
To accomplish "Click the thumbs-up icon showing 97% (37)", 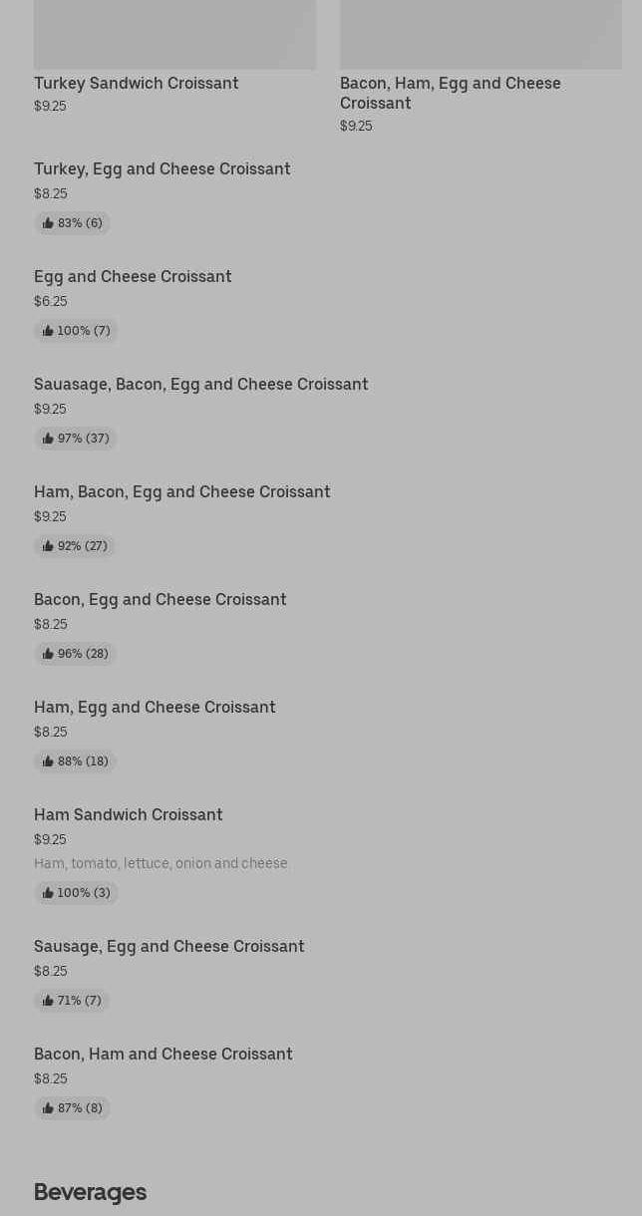I will [x=48, y=439].
